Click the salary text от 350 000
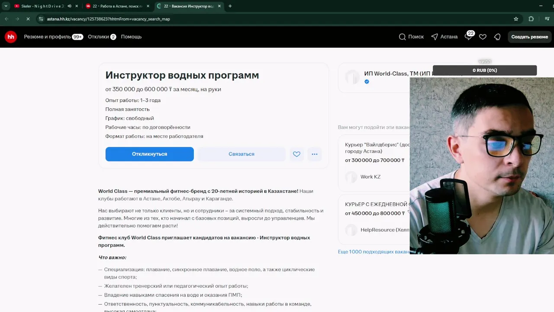Image resolution: width=554 pixels, height=312 pixels. (163, 89)
